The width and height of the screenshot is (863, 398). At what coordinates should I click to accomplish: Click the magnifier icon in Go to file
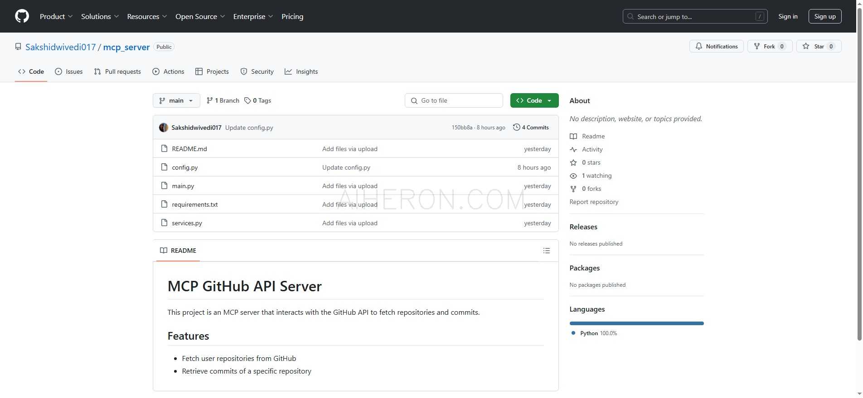(x=414, y=101)
